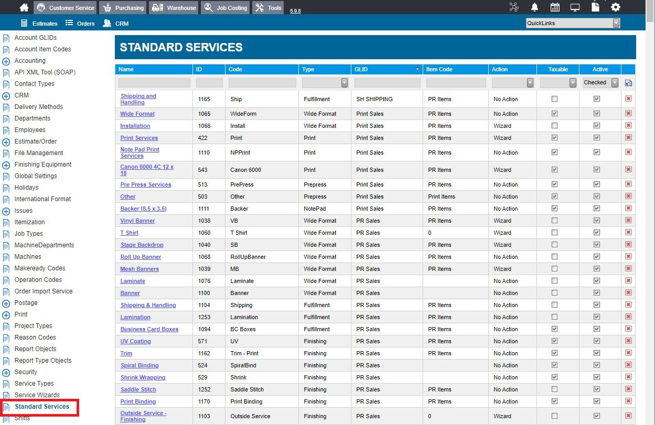Open the Job Costing menu
Viewport: 655px width, 425px height.
pyautogui.click(x=225, y=7)
